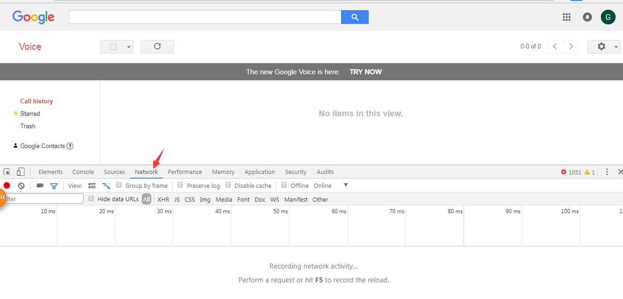Viewport: 623px width, 299px height.
Task: Open the Console tab
Action: (83, 172)
